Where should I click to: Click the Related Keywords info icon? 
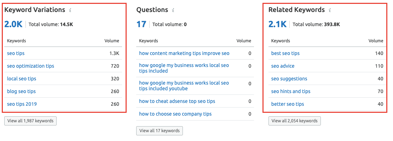[330, 10]
